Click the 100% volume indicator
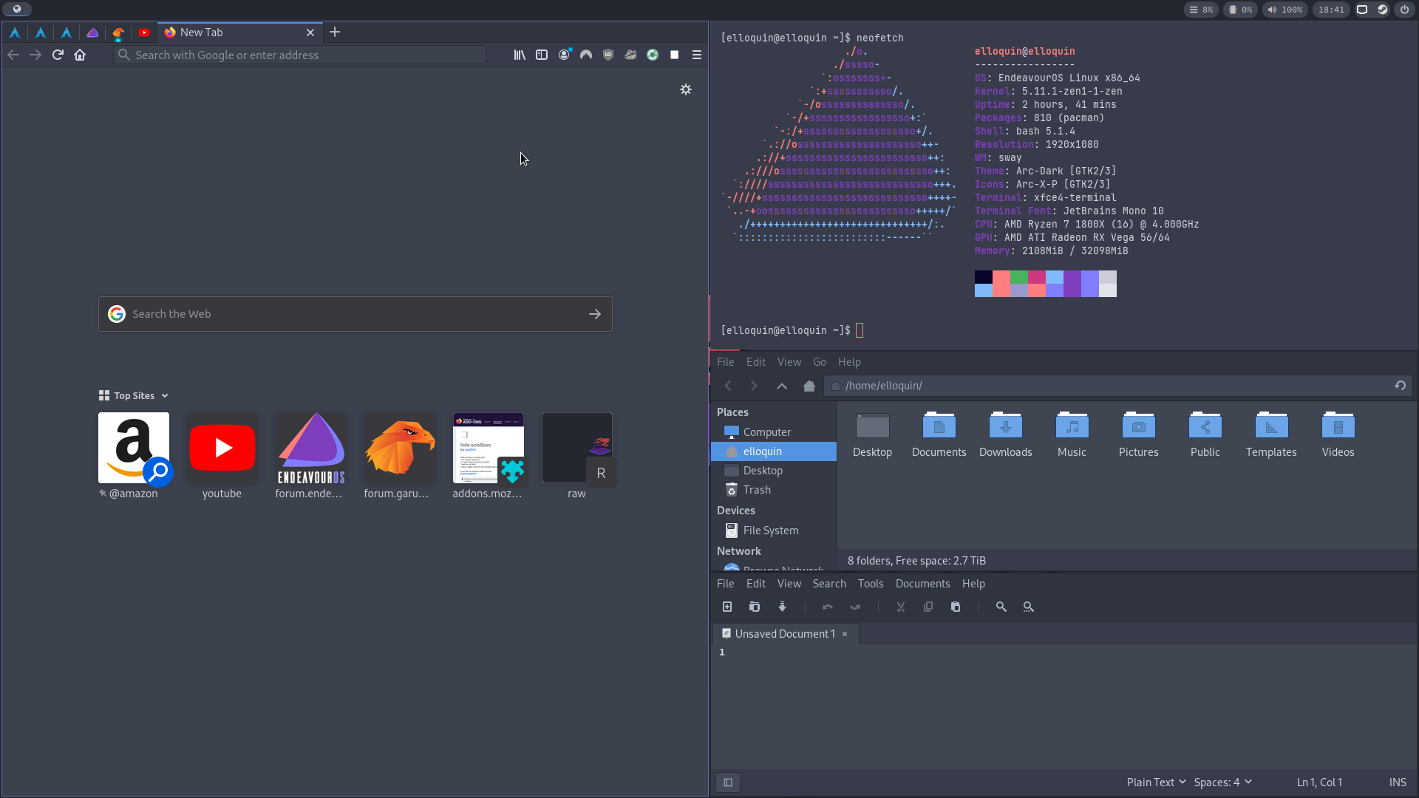Viewport: 1419px width, 798px height. pyautogui.click(x=1286, y=10)
